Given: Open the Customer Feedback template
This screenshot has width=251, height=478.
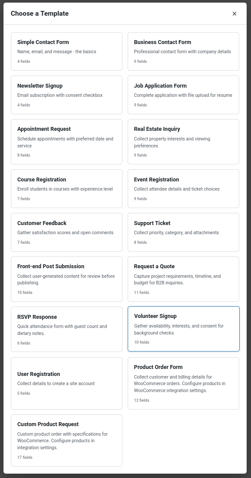Looking at the screenshot, I should pyautogui.click(x=66, y=232).
